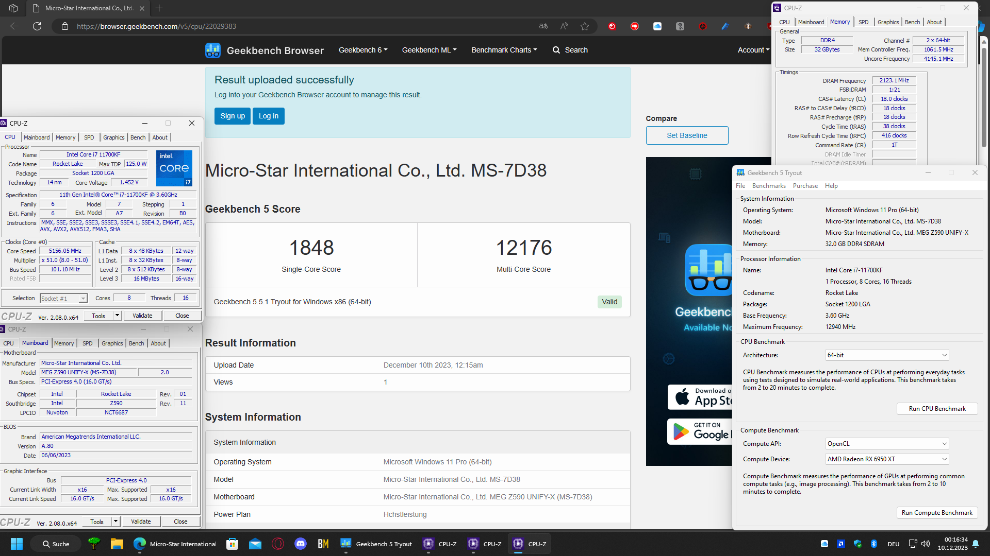Switch to Geekbench 5 Tryout taskbar button
The width and height of the screenshot is (990, 556).
(376, 544)
